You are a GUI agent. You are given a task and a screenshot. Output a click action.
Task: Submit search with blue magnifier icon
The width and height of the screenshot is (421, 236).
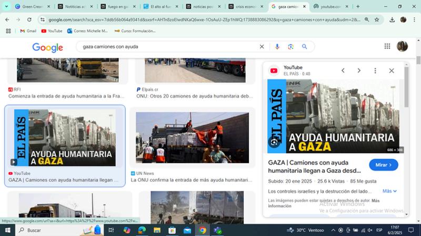pyautogui.click(x=305, y=47)
